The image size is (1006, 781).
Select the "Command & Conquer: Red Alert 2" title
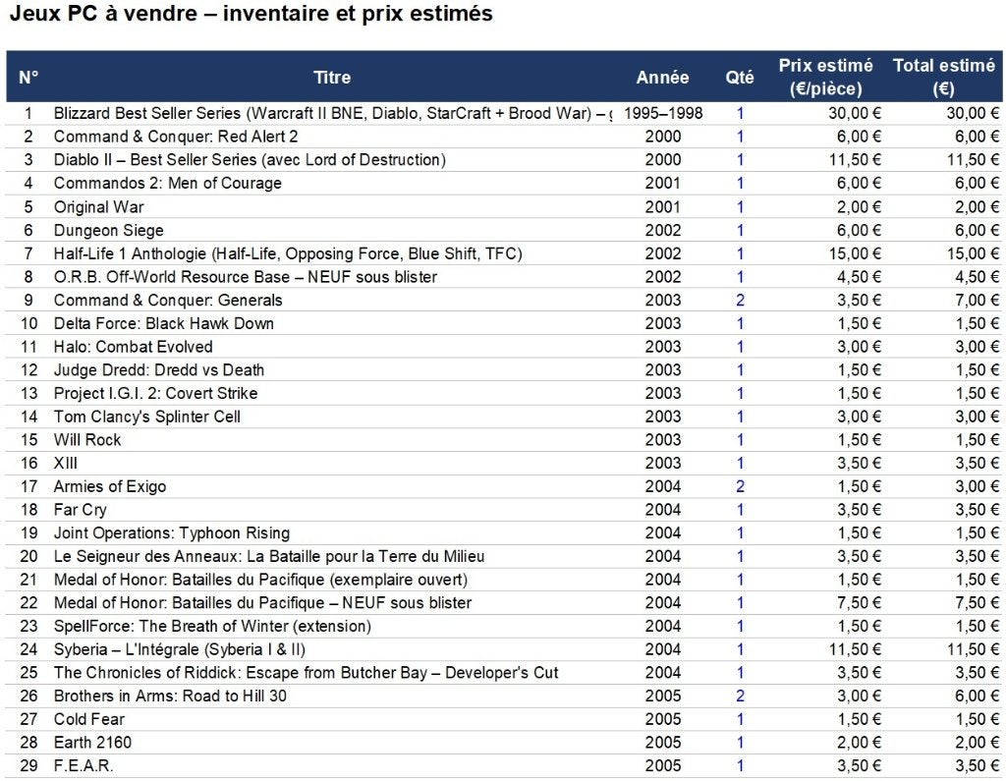[x=176, y=137]
